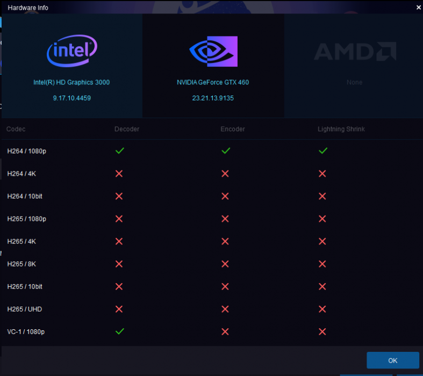Click the H264 / 1080p Lightning Shrink checkmark
This screenshot has width=423, height=376.
[322, 151]
